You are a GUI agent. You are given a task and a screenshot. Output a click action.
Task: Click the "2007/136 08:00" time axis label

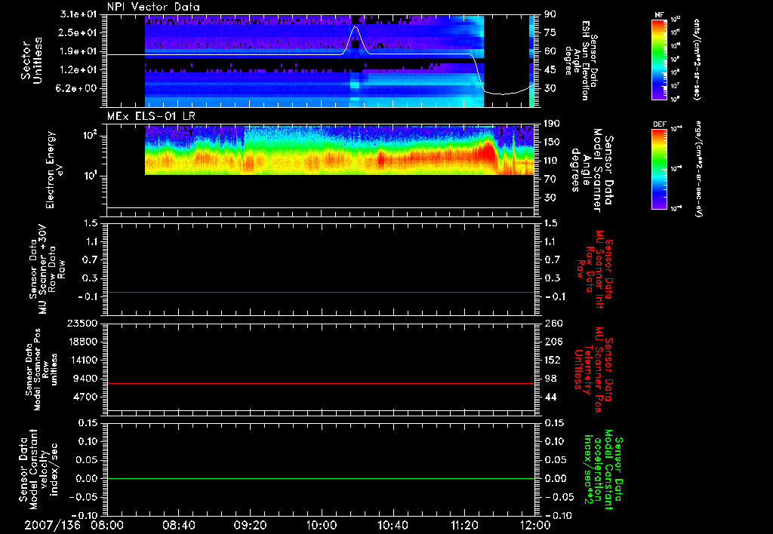coord(74,525)
